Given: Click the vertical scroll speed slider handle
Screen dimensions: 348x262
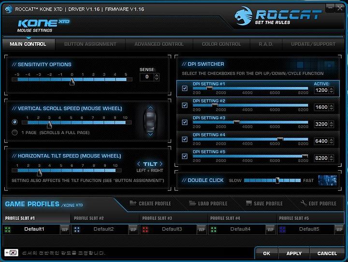Looking at the screenshot, I should tap(49, 125).
